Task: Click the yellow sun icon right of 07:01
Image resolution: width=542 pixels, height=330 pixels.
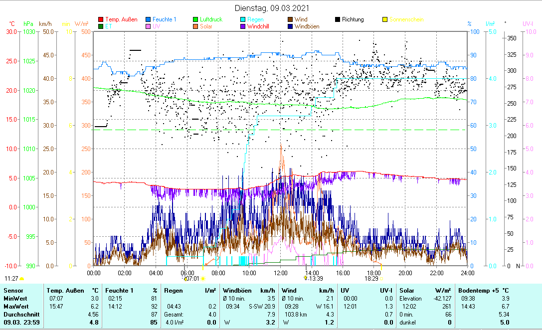Action: click(x=203, y=279)
